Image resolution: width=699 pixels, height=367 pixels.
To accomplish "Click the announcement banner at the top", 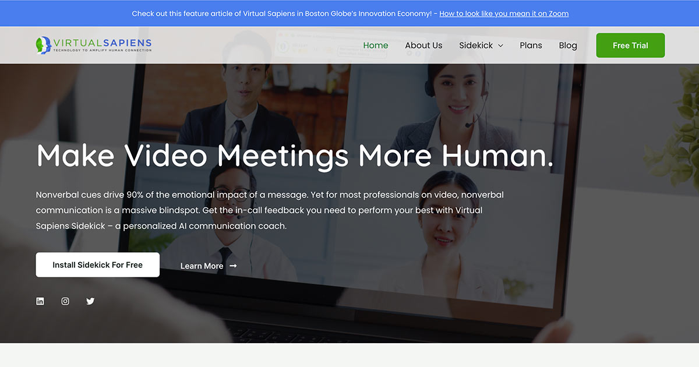I will click(349, 13).
